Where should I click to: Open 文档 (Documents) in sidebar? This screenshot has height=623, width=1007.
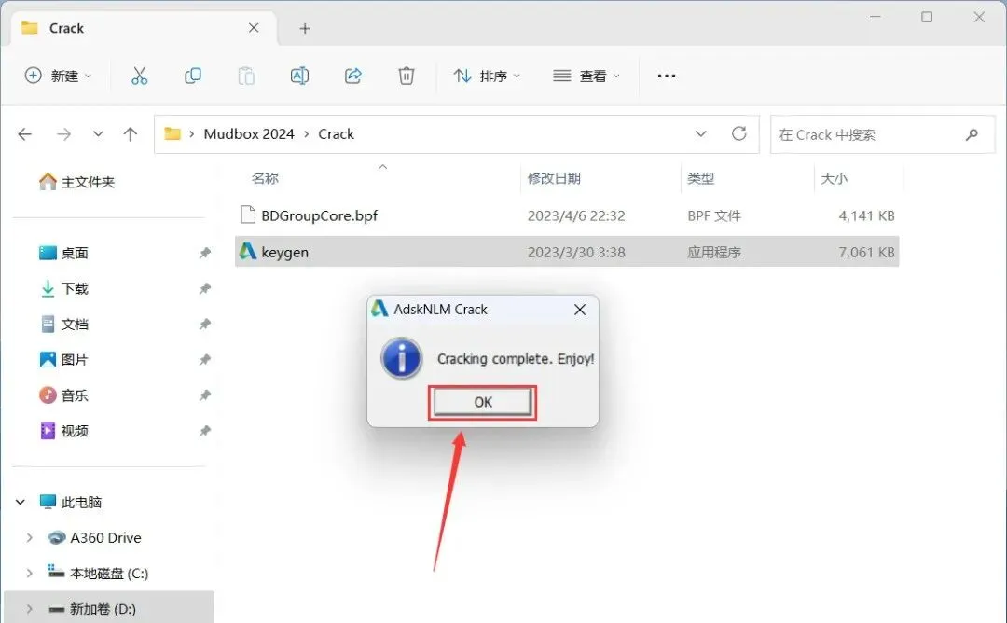point(63,325)
